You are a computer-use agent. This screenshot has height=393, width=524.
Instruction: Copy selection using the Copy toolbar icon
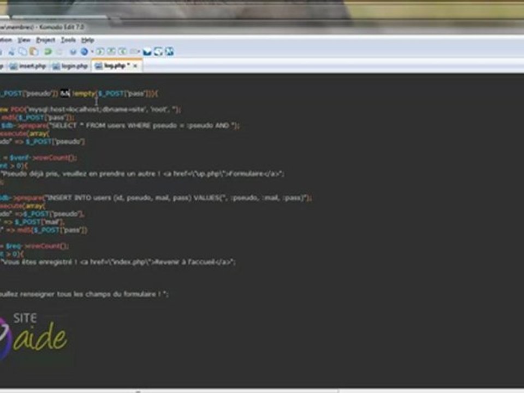[x=23, y=51]
